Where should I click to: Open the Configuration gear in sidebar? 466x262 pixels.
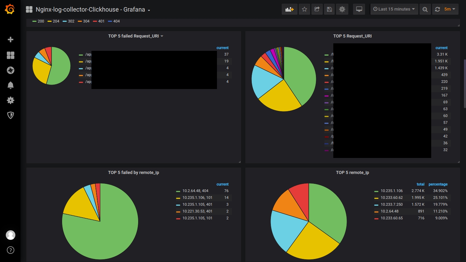(11, 100)
